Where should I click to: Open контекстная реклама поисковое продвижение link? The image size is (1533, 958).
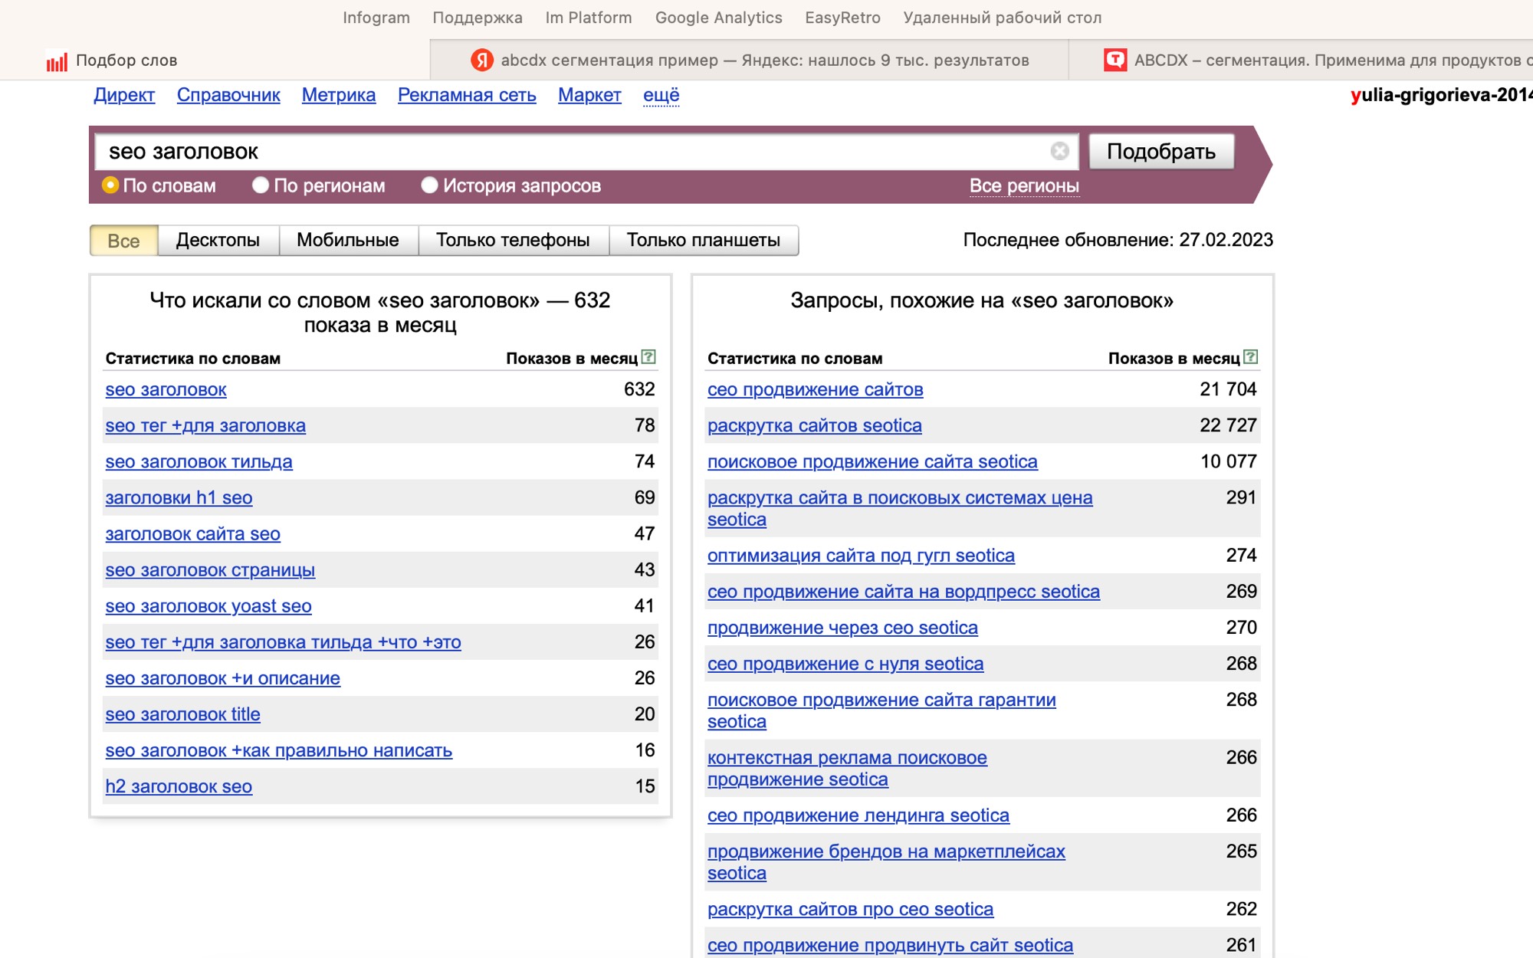pos(847,768)
